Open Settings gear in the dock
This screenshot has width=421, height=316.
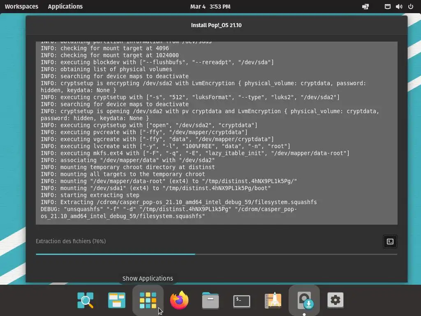click(335, 300)
